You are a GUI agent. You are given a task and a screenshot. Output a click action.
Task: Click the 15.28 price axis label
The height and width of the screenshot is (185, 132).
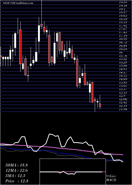click(x=123, y=62)
